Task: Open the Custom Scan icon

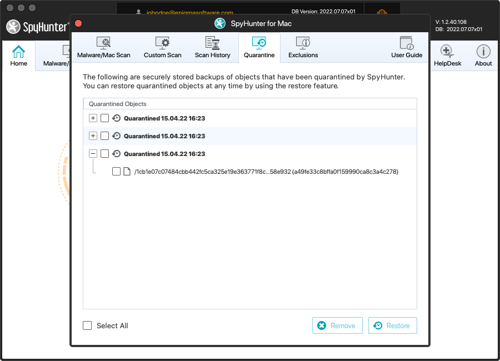Action: click(162, 43)
